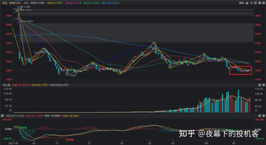Click the 12 month marker on time axis
The width and height of the screenshot is (266, 145).
point(89,143)
